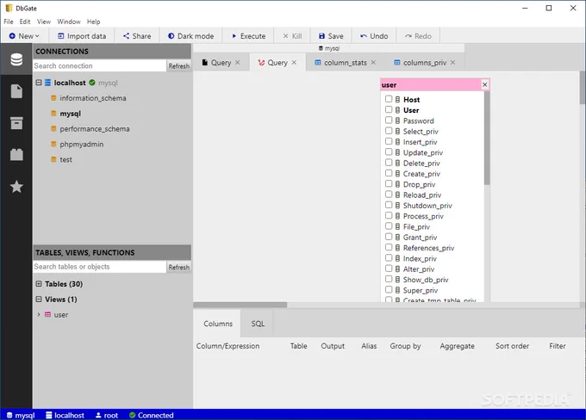
Task: Check the Update_priv column checkbox
Action: [x=389, y=152]
